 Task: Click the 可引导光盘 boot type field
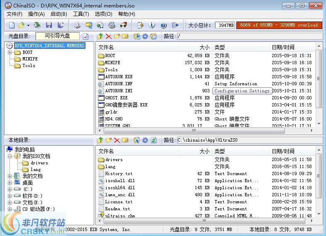tap(57, 36)
